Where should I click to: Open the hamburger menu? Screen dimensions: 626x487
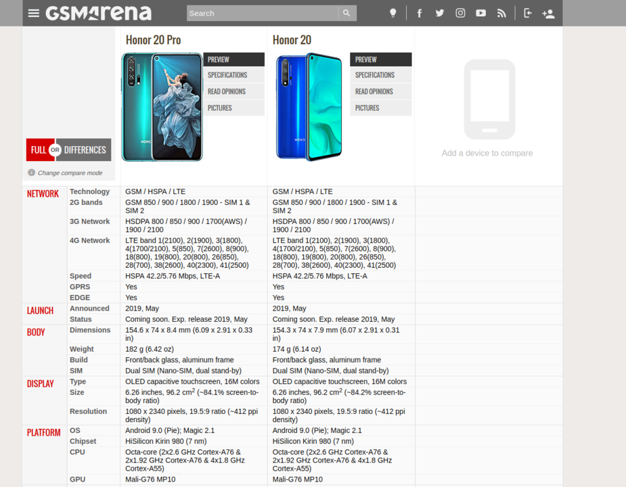(34, 13)
